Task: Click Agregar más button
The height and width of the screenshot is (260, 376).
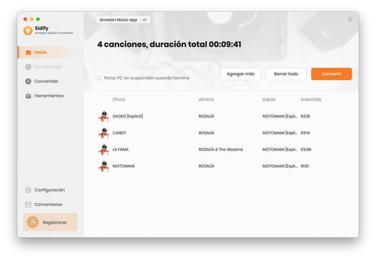Action: click(241, 74)
